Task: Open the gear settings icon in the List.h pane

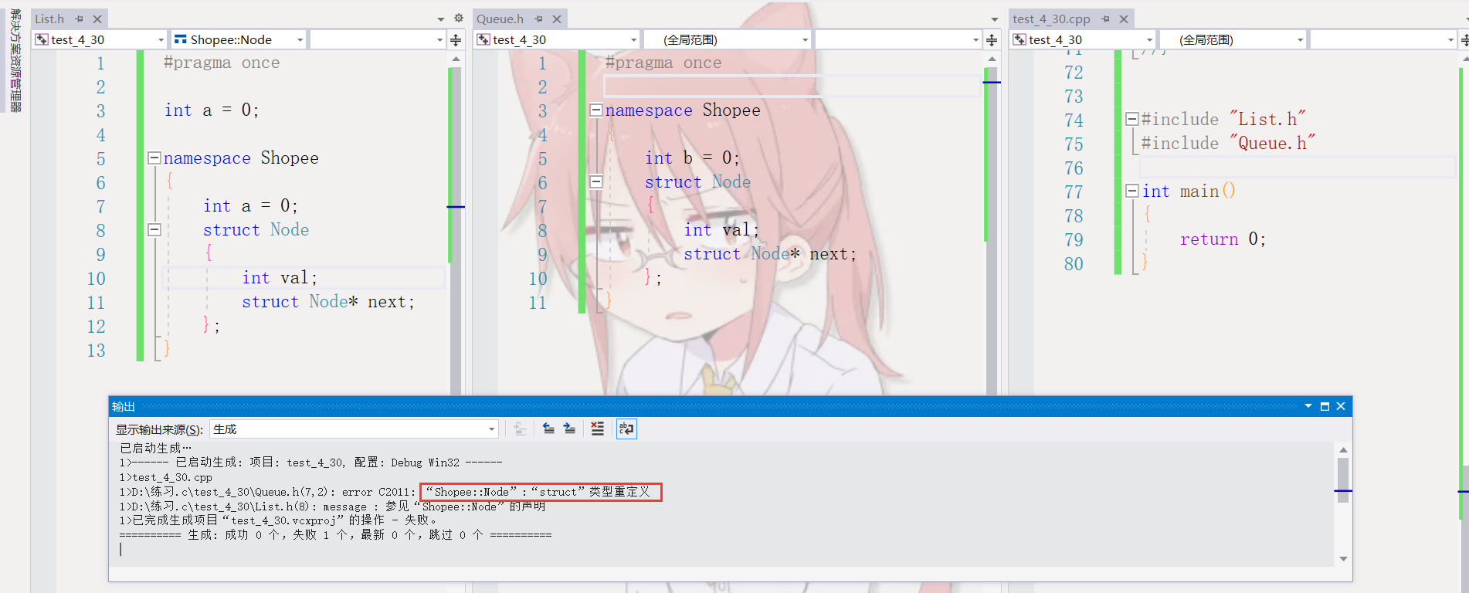Action: pos(458,18)
